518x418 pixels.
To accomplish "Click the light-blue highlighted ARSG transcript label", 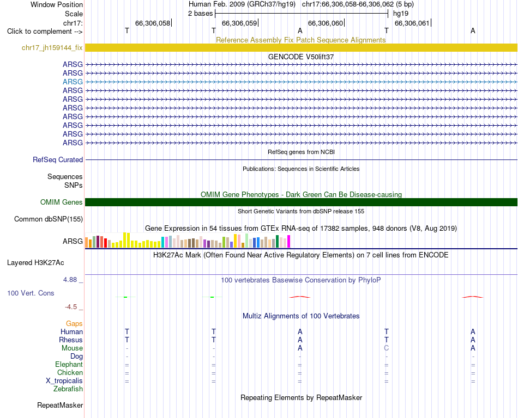I will pyautogui.click(x=73, y=82).
